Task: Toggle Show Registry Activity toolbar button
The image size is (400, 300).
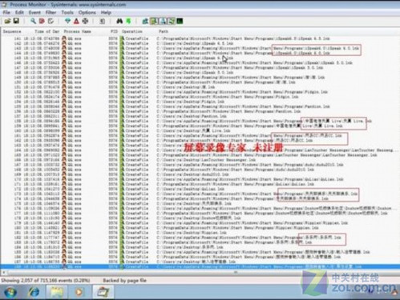Action: 145,21
